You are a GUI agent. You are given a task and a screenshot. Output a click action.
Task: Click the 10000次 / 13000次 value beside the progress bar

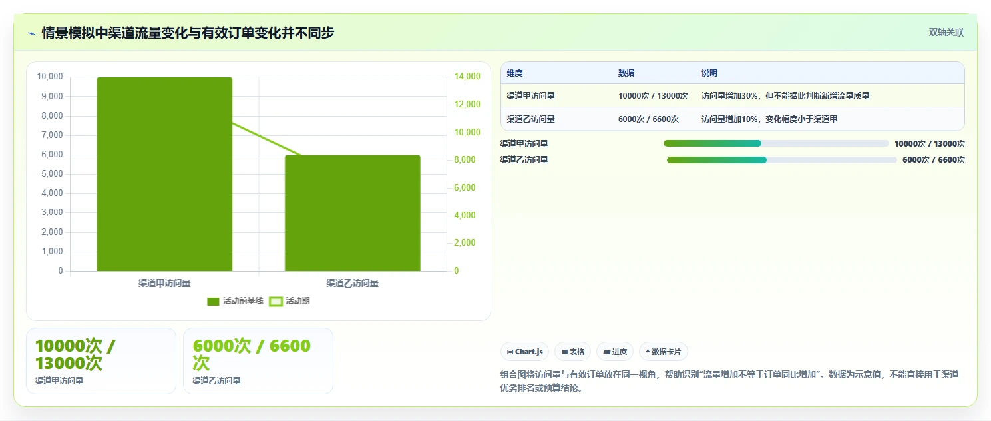[930, 144]
